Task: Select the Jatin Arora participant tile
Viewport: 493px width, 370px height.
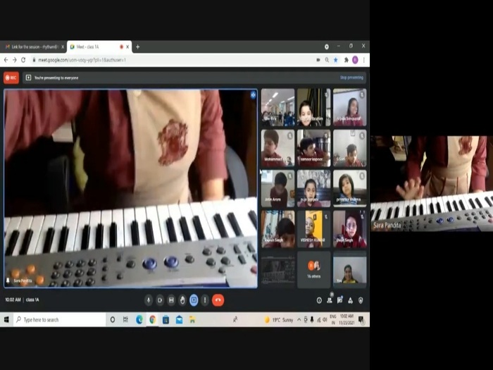Action: (x=277, y=188)
